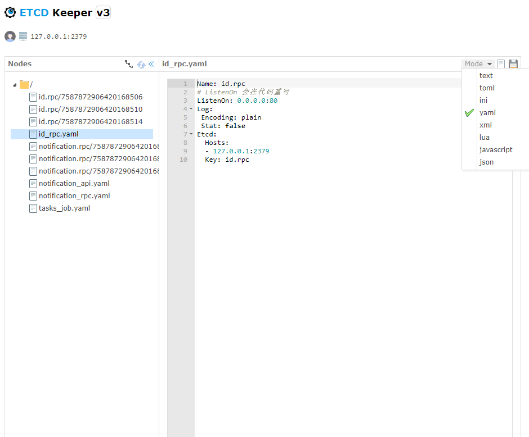529x437 pixels.
Task: Collapse the root folder tree arrow
Action: click(15, 85)
